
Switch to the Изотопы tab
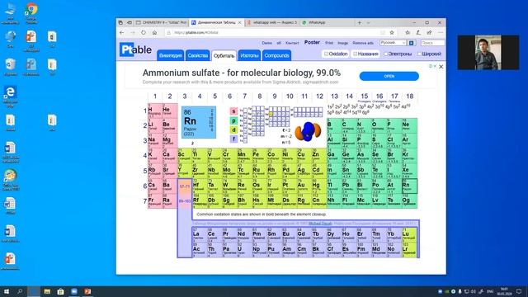[249, 55]
